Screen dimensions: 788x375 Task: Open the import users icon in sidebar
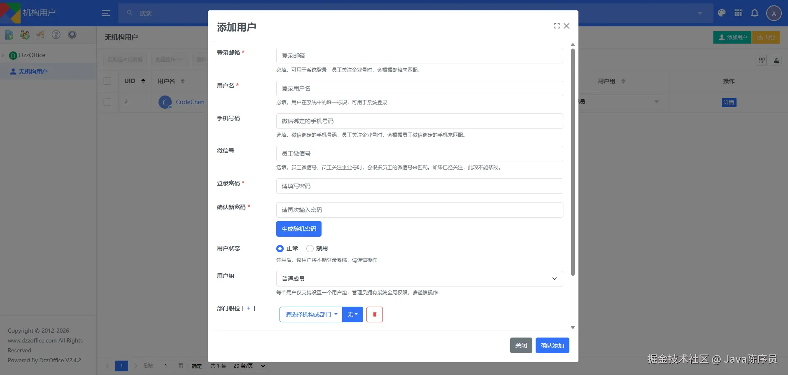(40, 35)
